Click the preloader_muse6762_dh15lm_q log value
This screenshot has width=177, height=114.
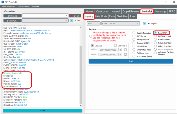35,33
